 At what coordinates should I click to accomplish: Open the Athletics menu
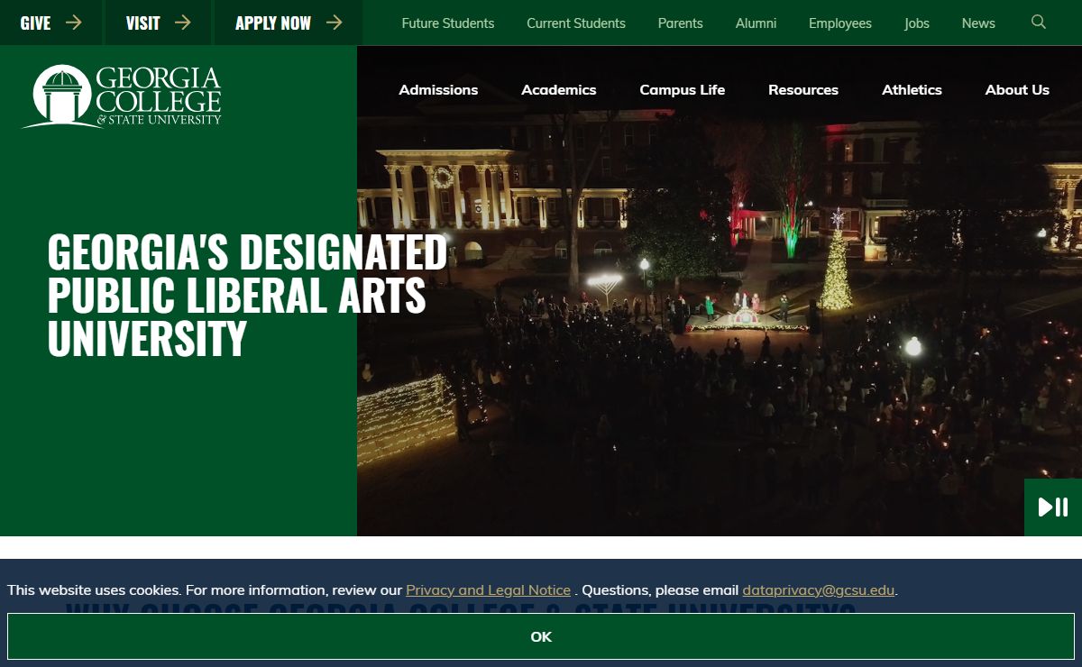[x=912, y=89]
